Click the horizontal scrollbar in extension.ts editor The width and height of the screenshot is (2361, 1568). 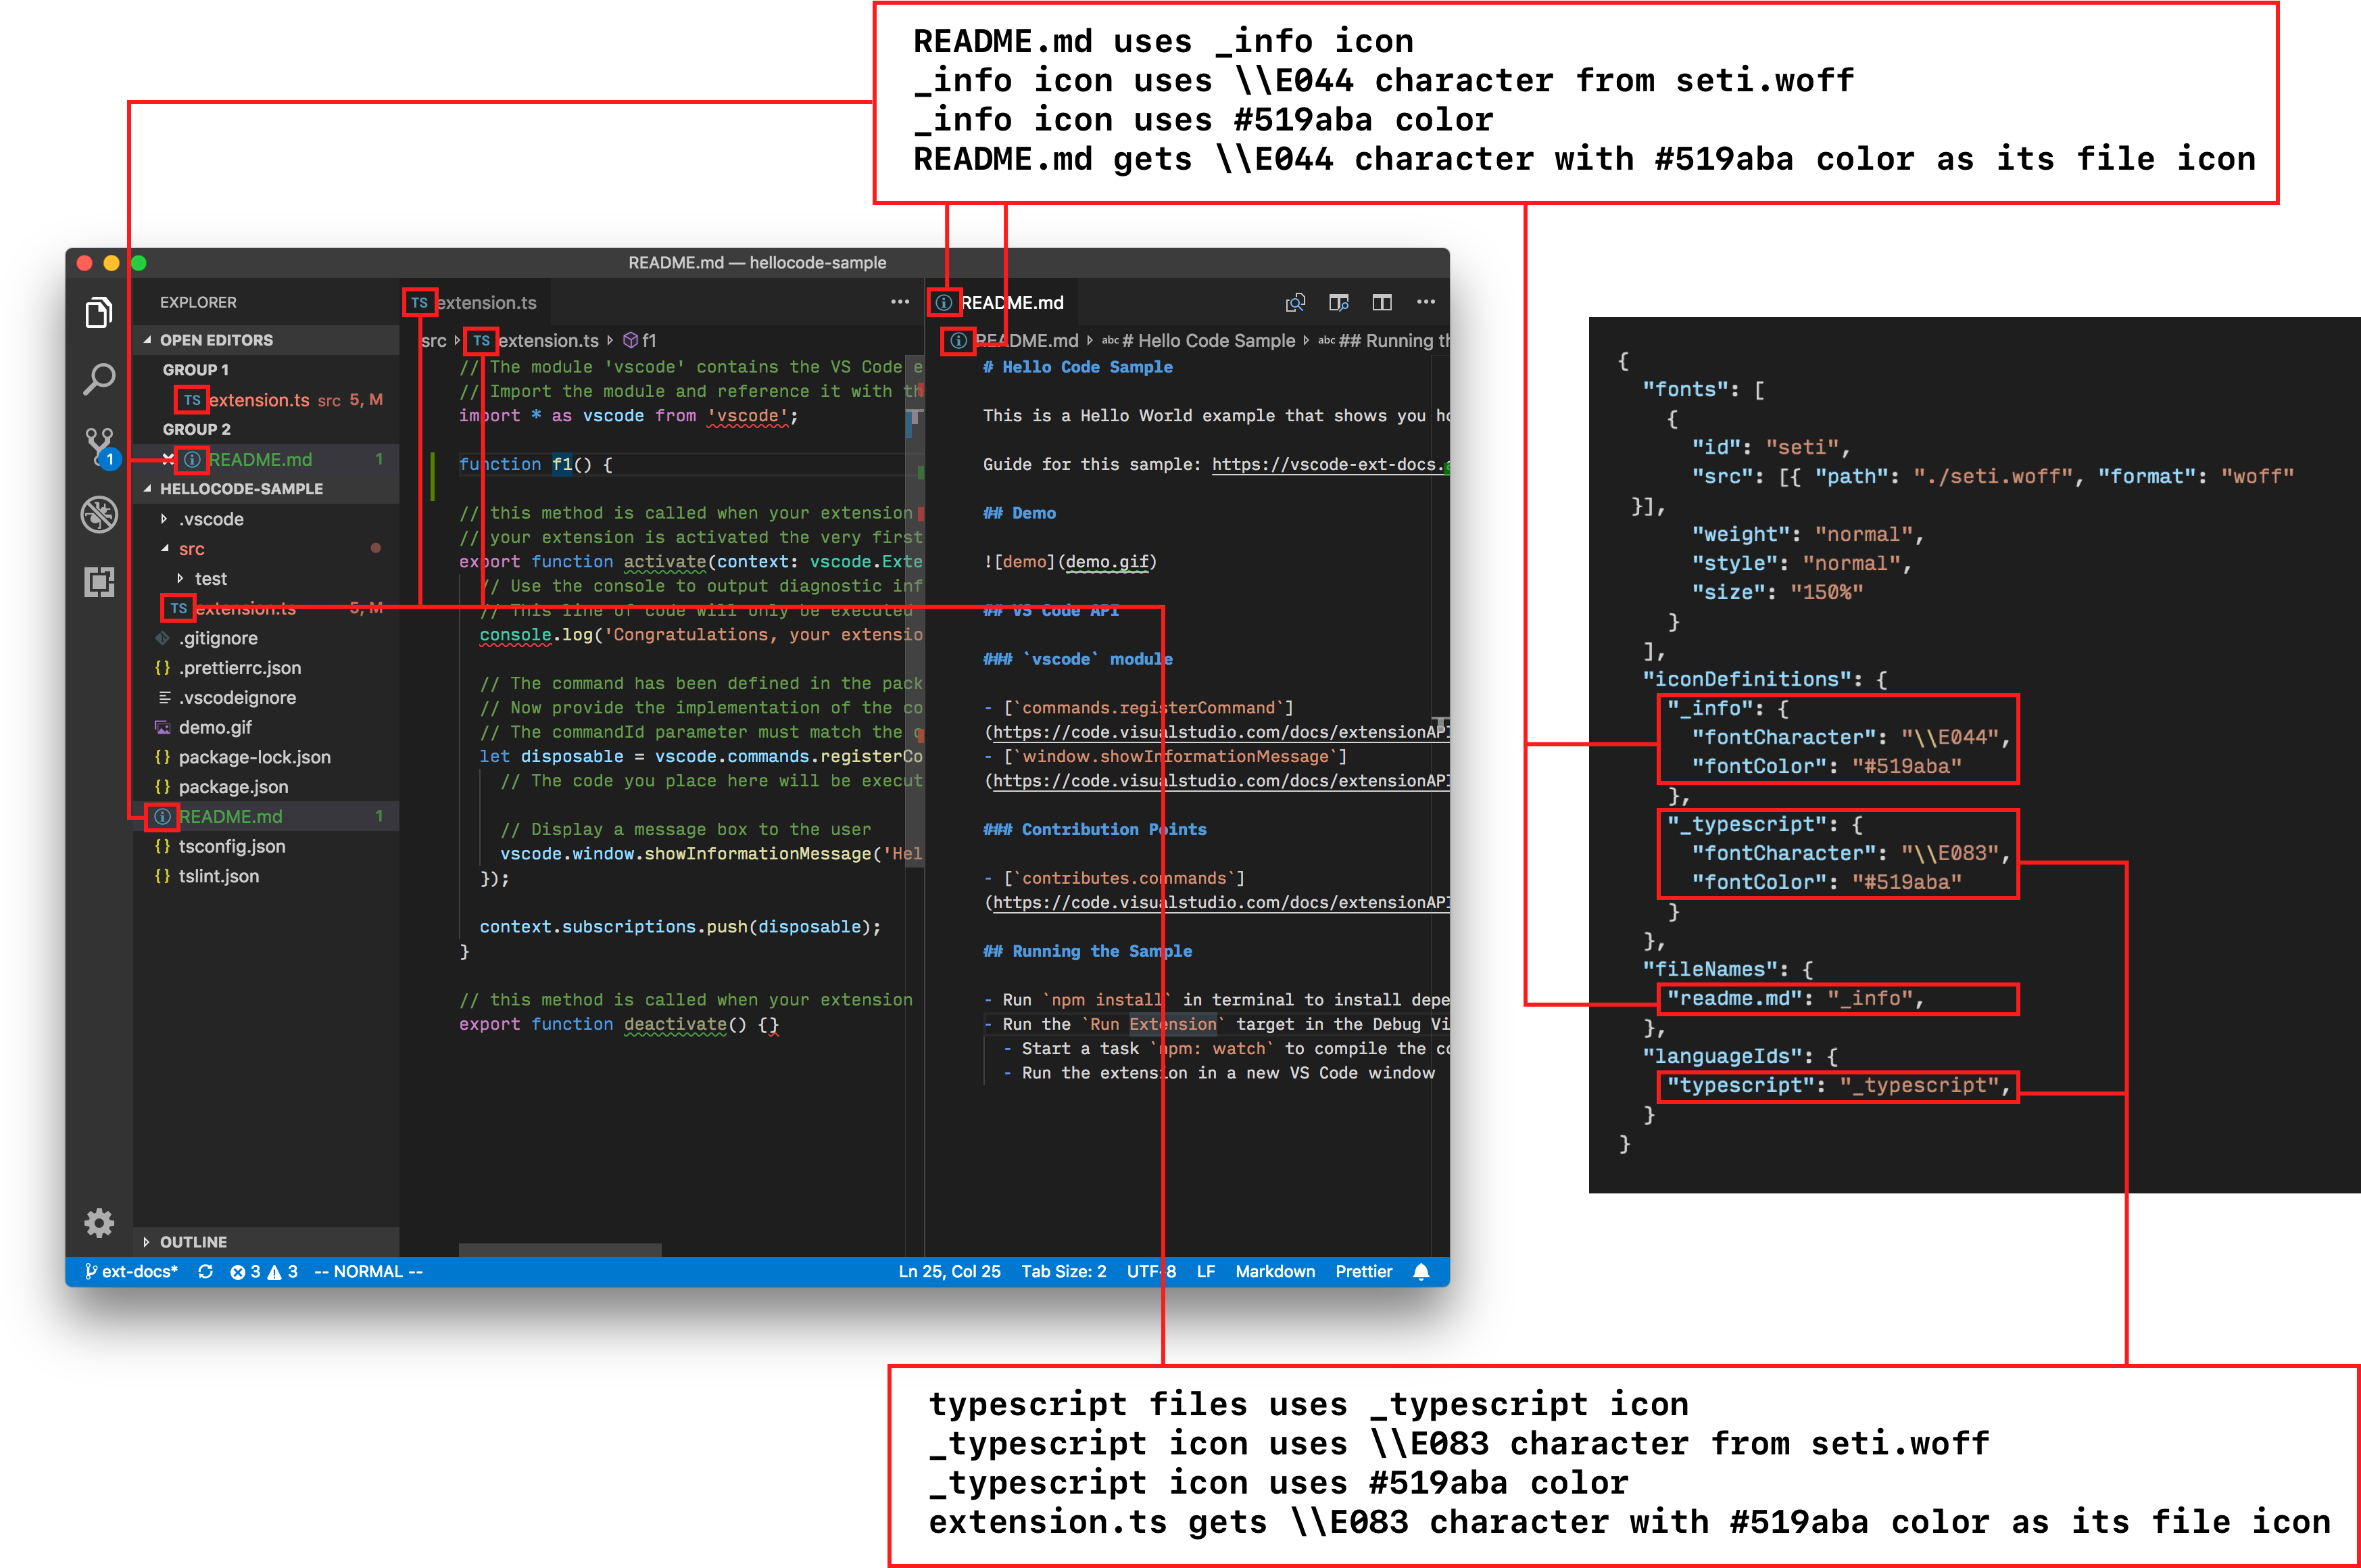[560, 1250]
